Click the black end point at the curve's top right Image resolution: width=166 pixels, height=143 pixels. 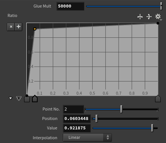point(158,23)
